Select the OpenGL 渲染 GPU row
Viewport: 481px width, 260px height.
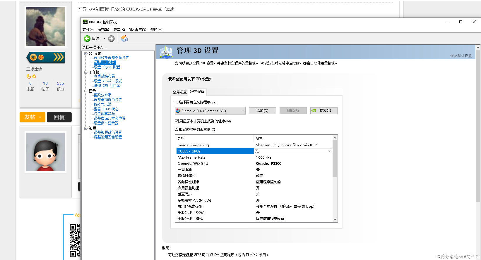tap(254, 164)
